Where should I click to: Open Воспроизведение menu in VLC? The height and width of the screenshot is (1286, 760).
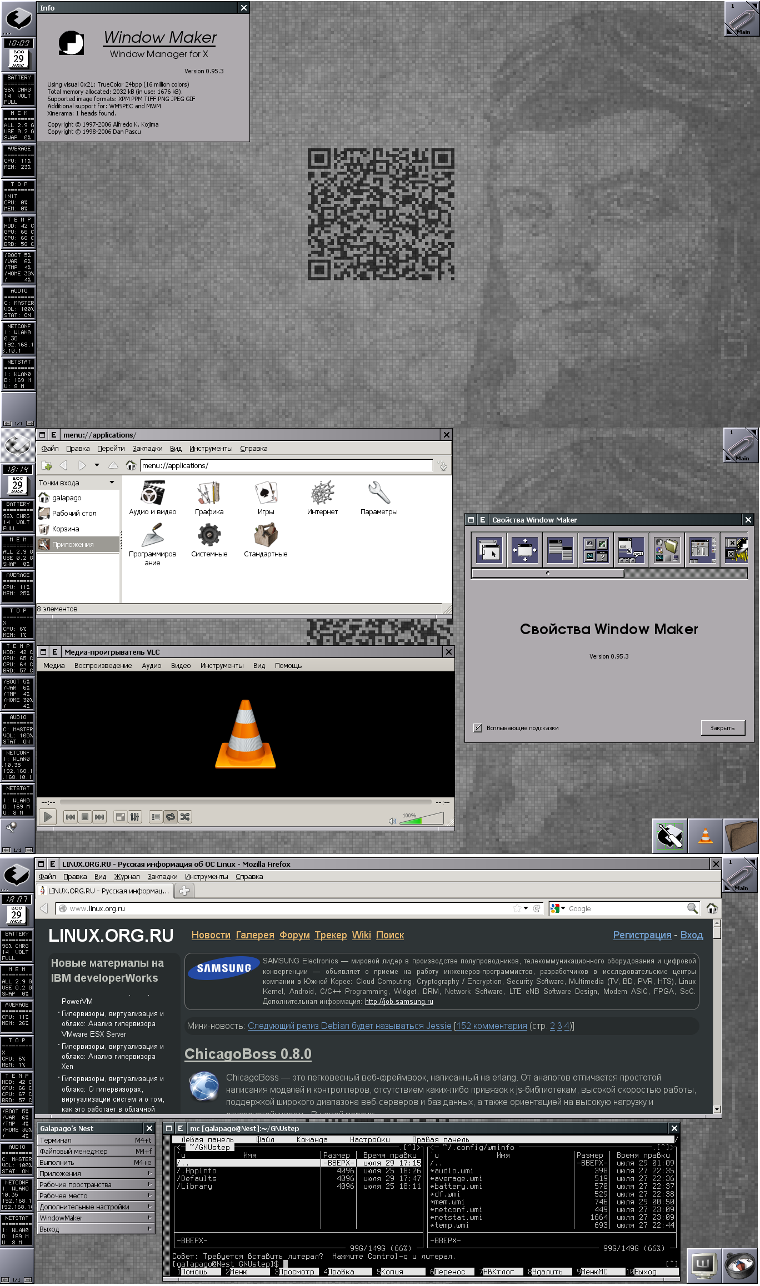pos(103,665)
